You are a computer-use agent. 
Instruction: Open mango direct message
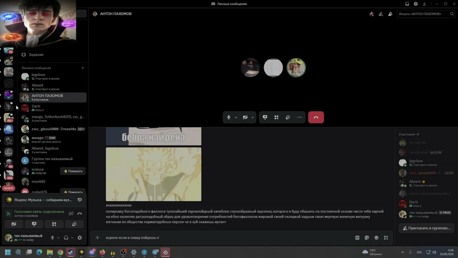click(53, 139)
